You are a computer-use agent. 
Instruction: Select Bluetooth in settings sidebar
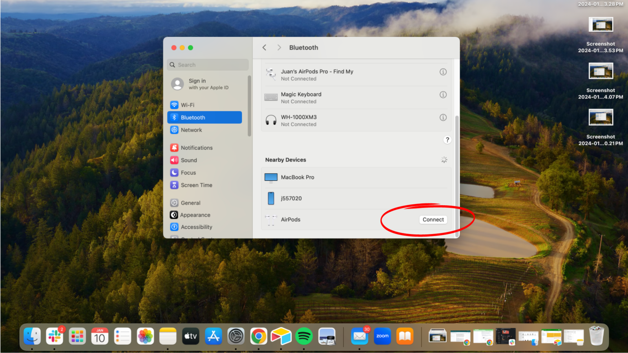click(x=204, y=117)
